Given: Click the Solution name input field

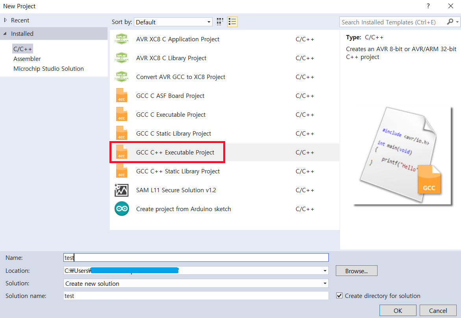Looking at the screenshot, I should [196, 296].
